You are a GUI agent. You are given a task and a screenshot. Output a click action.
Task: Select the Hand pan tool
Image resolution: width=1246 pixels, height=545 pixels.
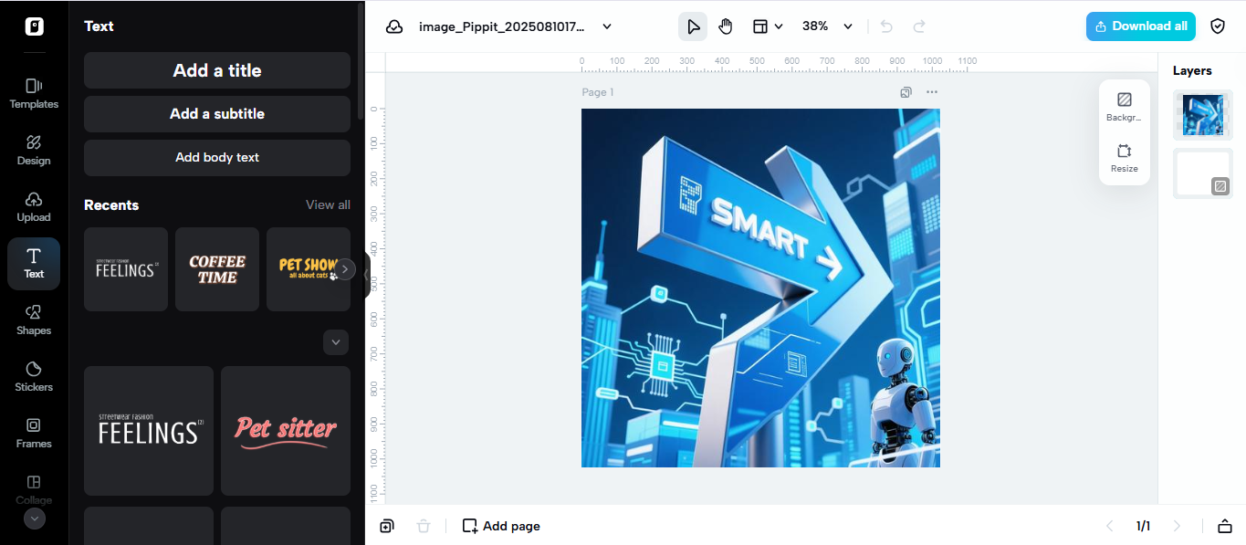pyautogui.click(x=726, y=26)
